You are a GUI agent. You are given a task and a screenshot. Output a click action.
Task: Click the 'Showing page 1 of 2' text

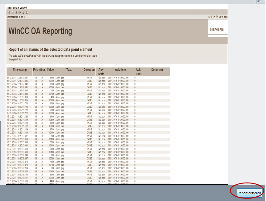[x=16, y=17]
